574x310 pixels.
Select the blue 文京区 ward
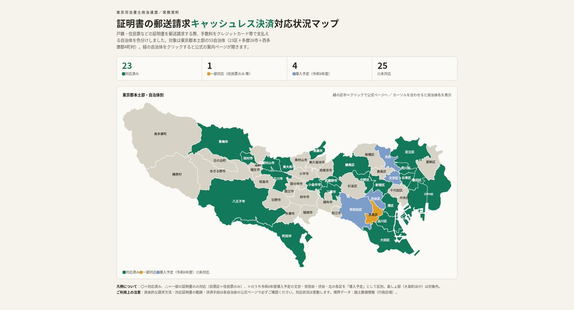393,178
